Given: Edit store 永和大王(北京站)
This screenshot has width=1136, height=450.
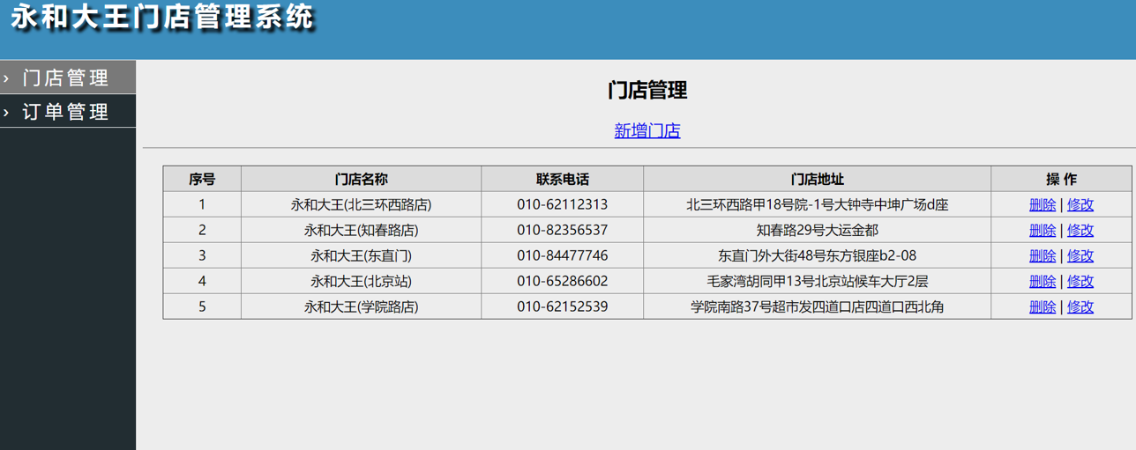Looking at the screenshot, I should (x=1080, y=281).
